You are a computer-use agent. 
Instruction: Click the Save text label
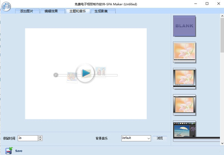19,151
